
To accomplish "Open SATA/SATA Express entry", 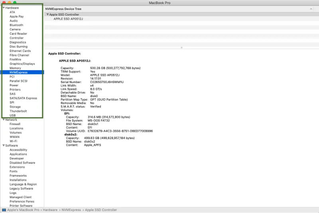I will tap(24, 98).
